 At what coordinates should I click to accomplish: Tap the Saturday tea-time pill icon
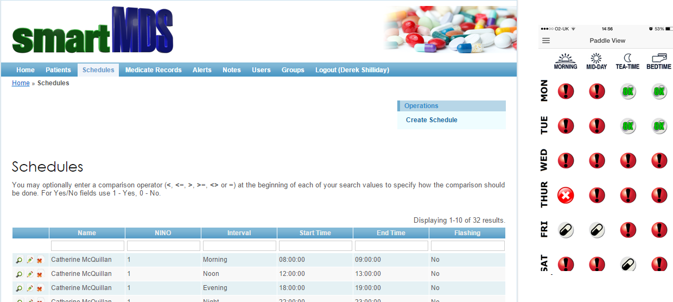(x=628, y=264)
